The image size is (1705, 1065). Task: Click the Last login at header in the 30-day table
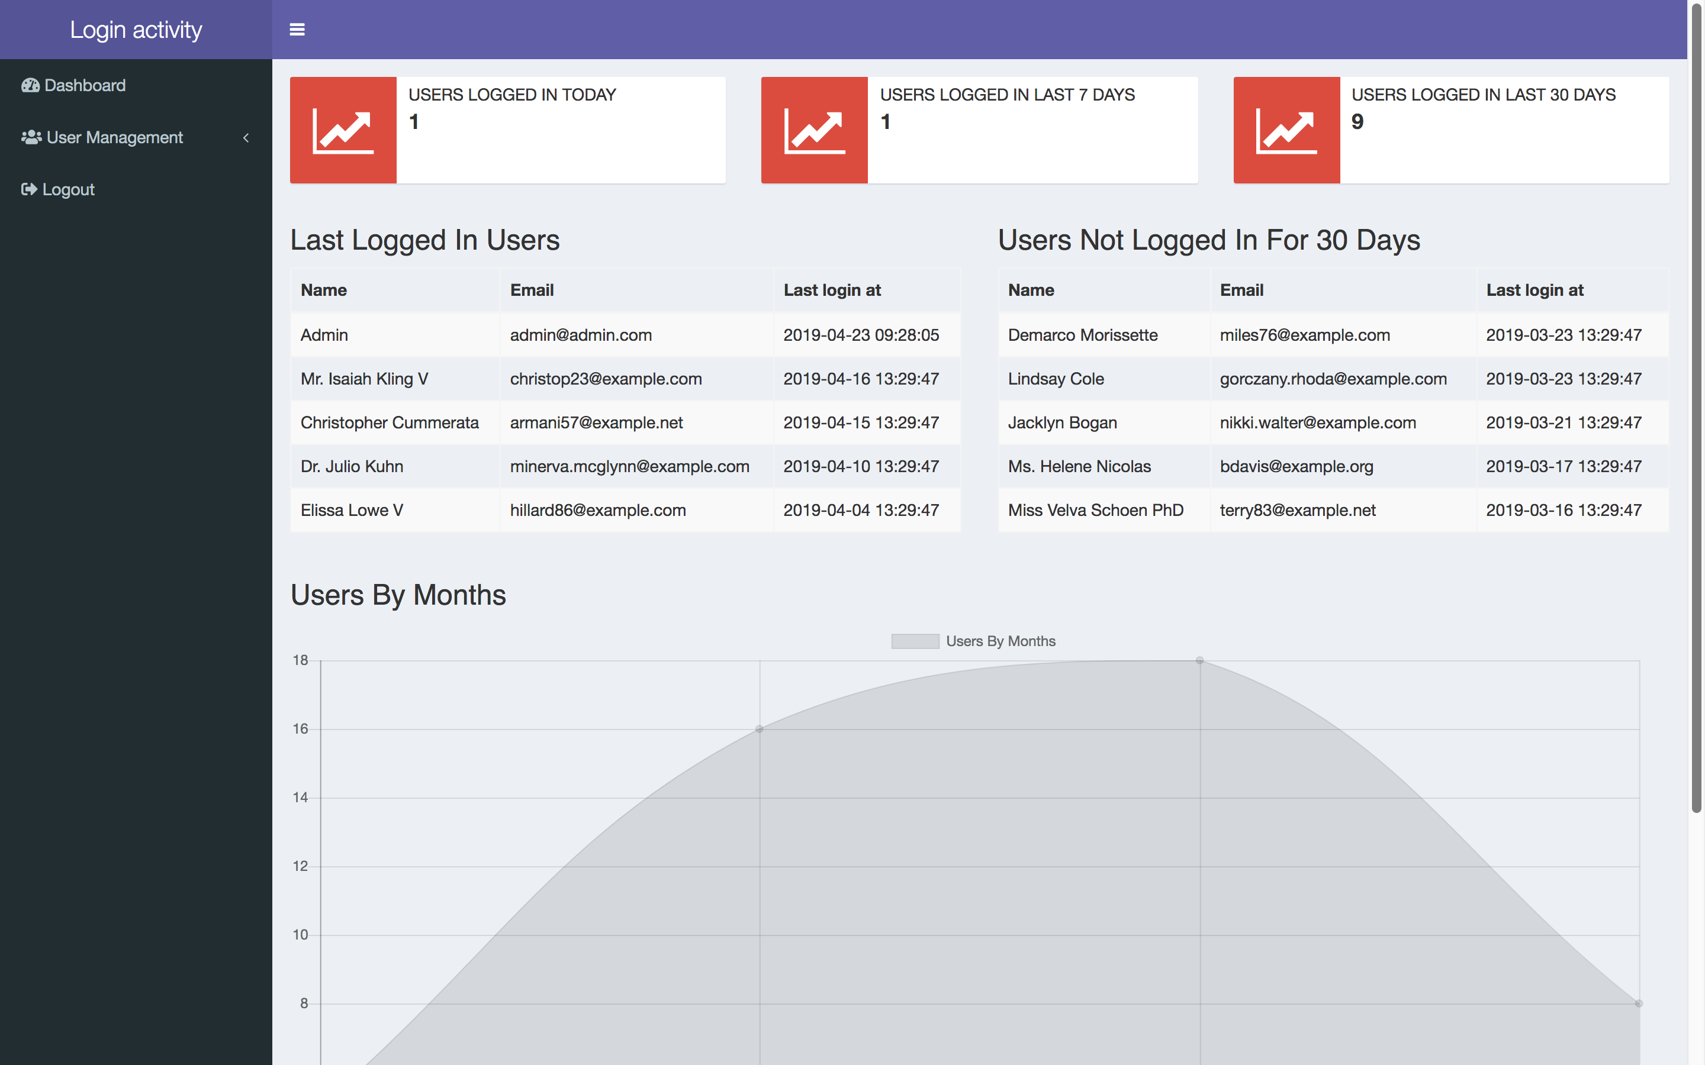(1534, 289)
